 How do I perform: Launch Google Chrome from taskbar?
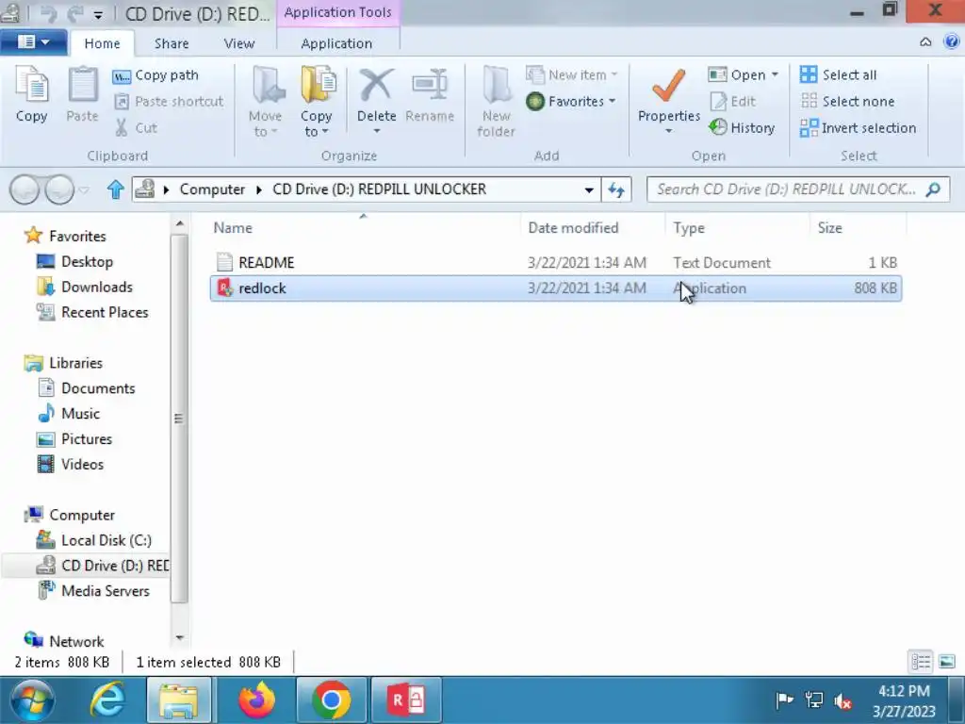pyautogui.click(x=331, y=700)
